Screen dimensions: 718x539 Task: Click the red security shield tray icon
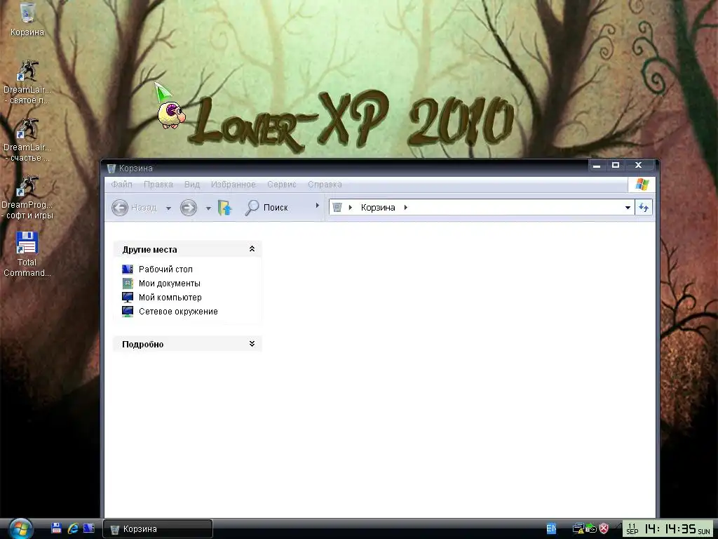click(x=604, y=529)
